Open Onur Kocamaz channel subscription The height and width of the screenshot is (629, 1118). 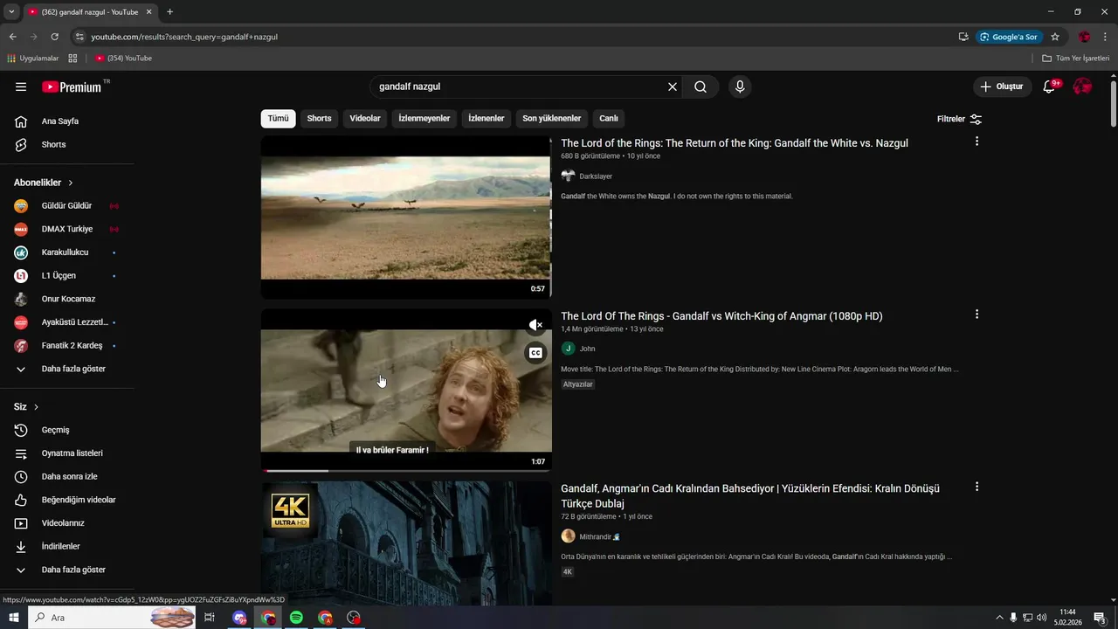pyautogui.click(x=67, y=299)
